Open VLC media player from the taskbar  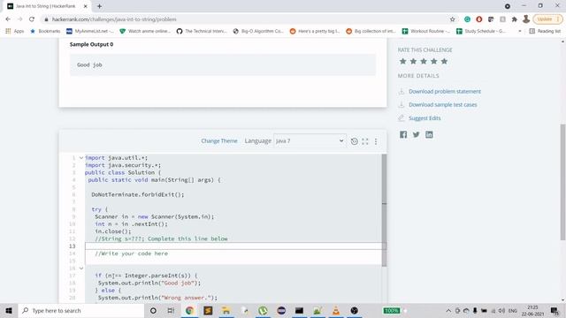(336, 310)
